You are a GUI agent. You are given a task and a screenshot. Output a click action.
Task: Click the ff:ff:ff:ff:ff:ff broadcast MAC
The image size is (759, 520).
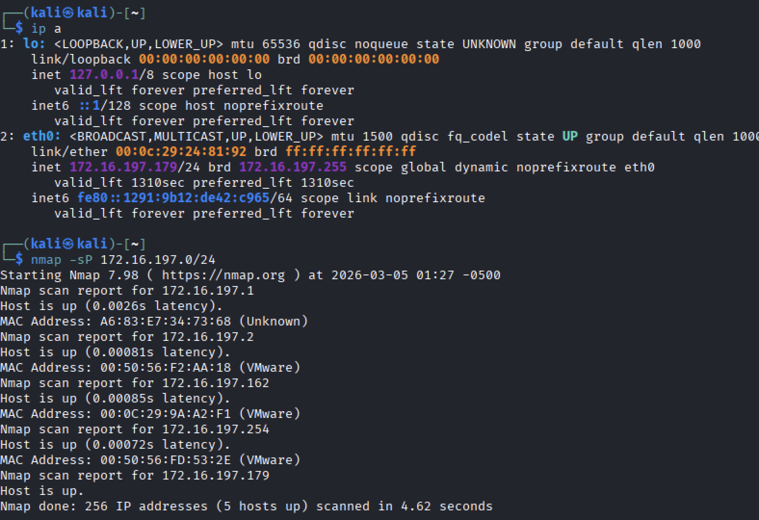(351, 152)
